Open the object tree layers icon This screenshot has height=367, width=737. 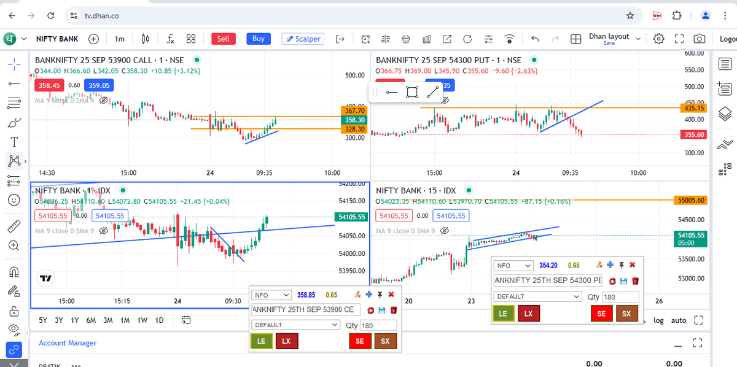(725, 114)
